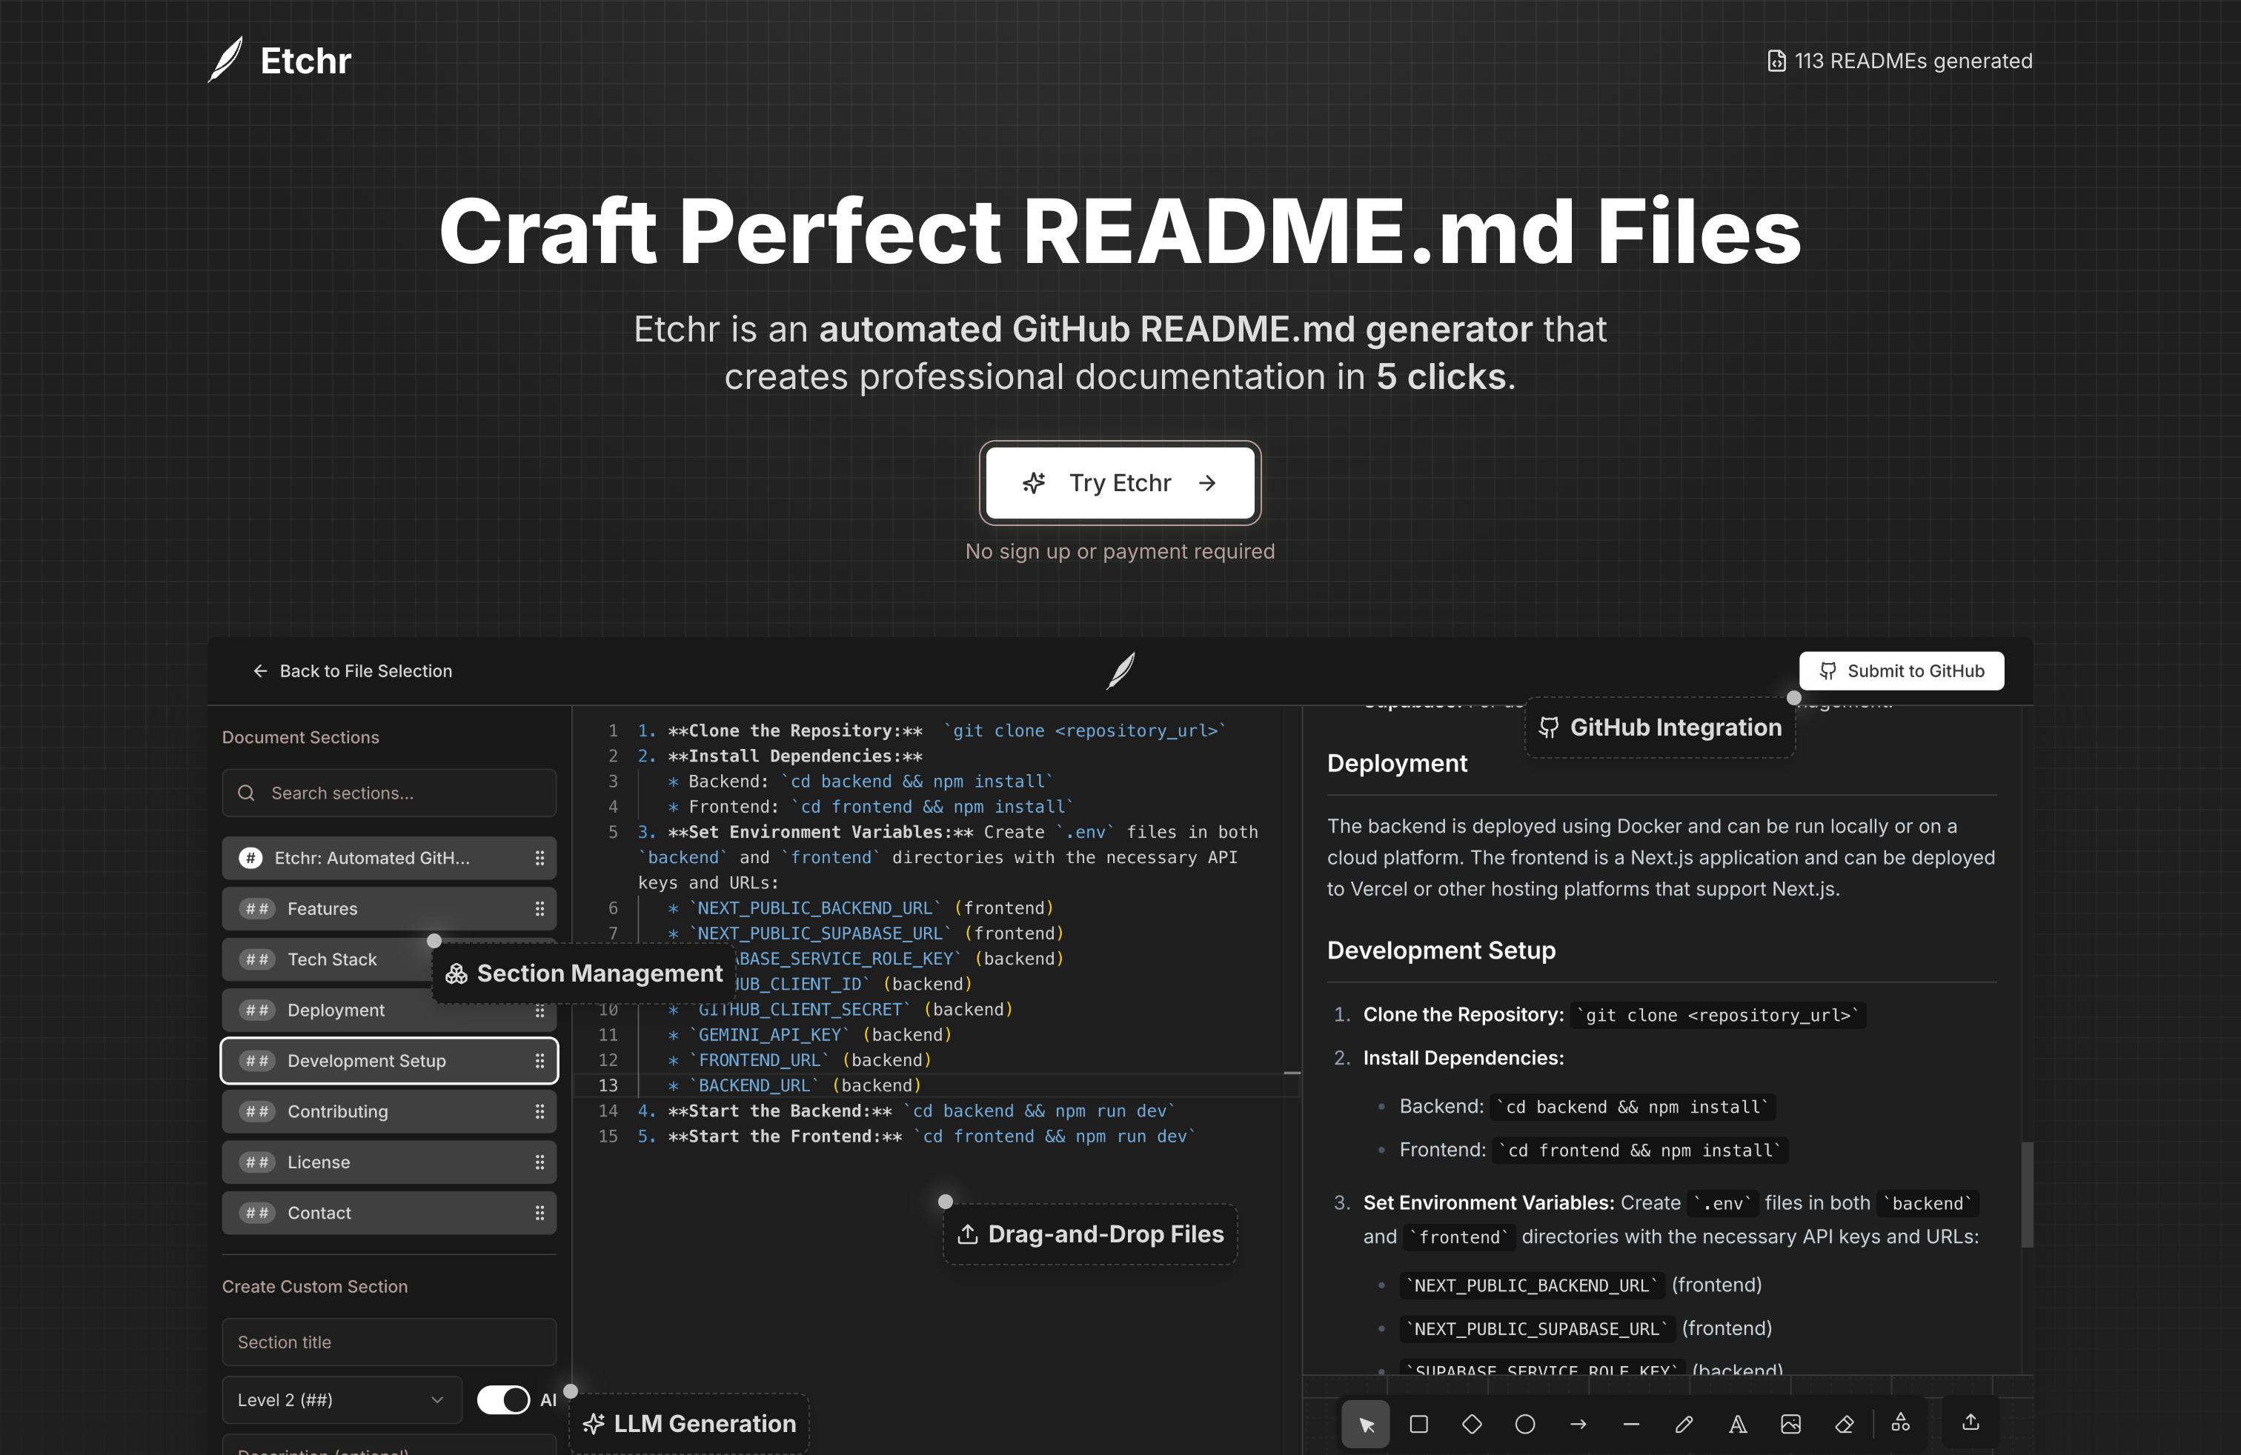Click "113 READMEs generated" text
This screenshot has height=1455, width=2241.
[x=1913, y=61]
